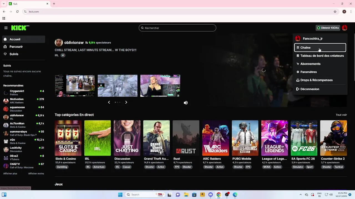Go to previous featured stream

[109, 102]
